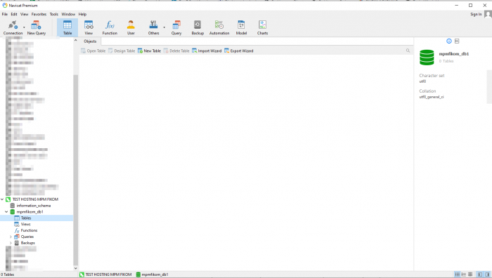Image resolution: width=492 pixels, height=278 pixels.
Task: Select the Tables tree node
Action: (26, 218)
